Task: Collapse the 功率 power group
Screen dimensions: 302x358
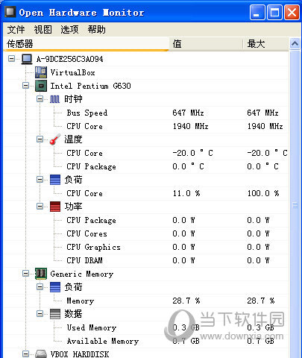Action: pyautogui.click(x=40, y=207)
